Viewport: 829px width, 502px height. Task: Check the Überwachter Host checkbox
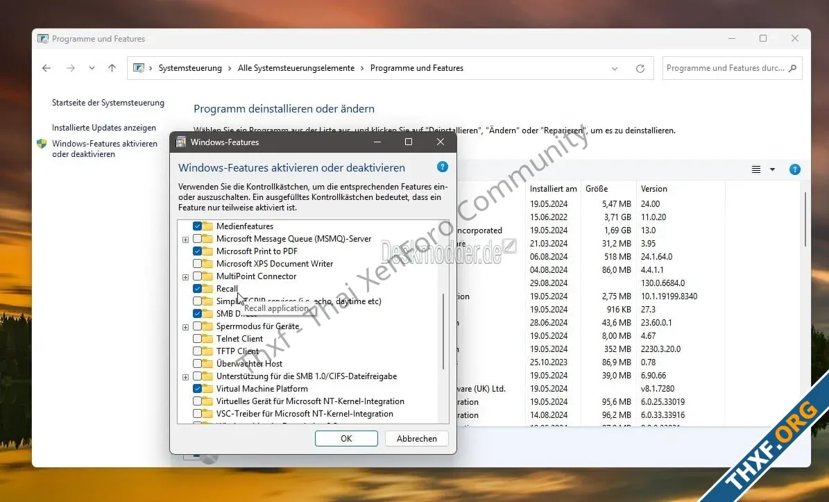point(197,363)
